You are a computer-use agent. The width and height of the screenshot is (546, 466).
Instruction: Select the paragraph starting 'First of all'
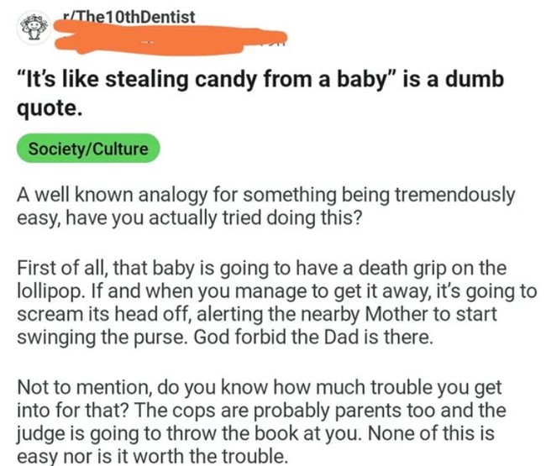point(277,302)
